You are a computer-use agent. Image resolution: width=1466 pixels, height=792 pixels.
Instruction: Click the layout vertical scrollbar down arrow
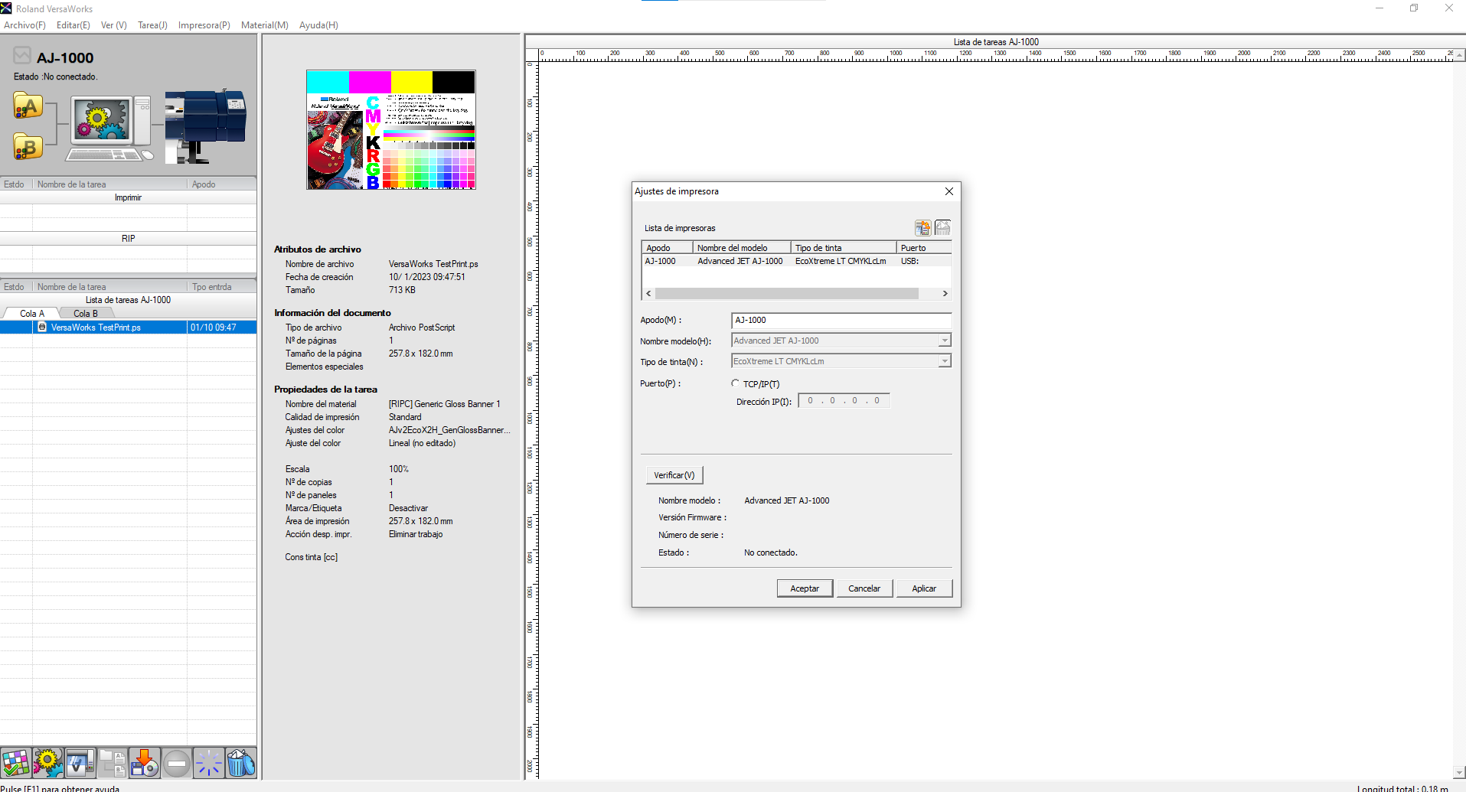1459,773
